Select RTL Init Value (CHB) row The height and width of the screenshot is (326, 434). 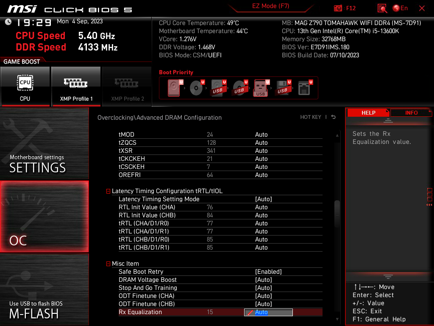[x=220, y=215]
